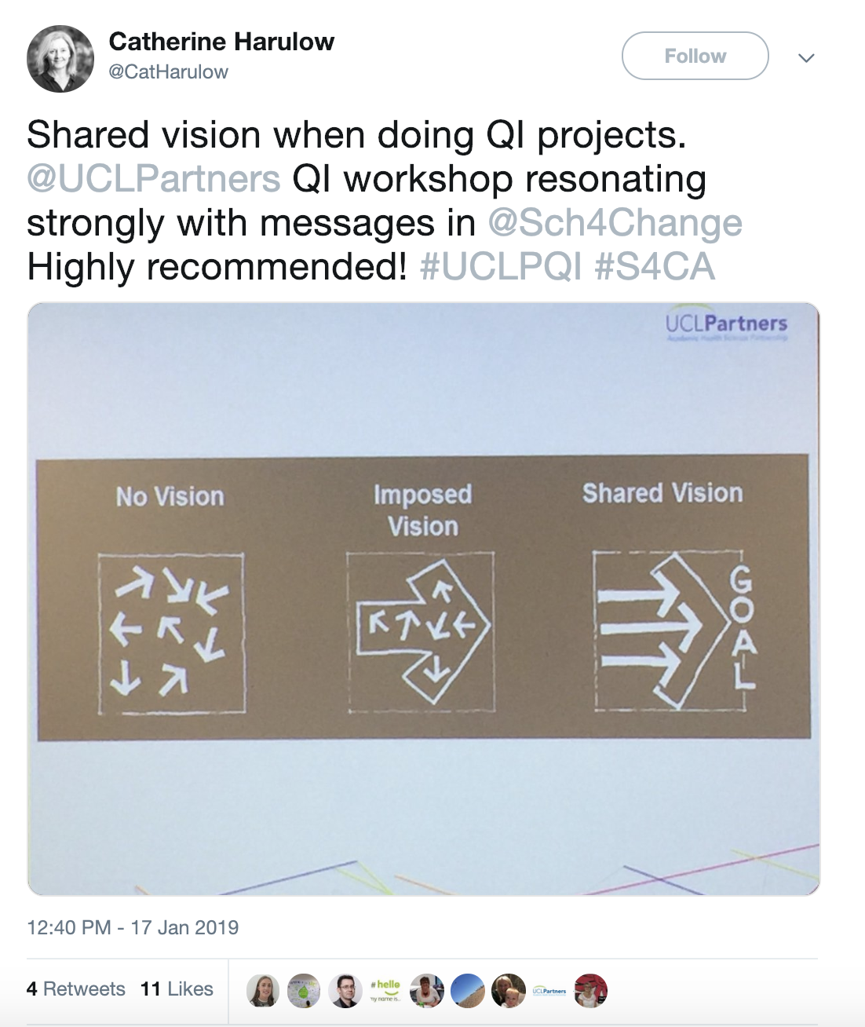Open the UCLPartners logo avatar among likers

coord(549,990)
